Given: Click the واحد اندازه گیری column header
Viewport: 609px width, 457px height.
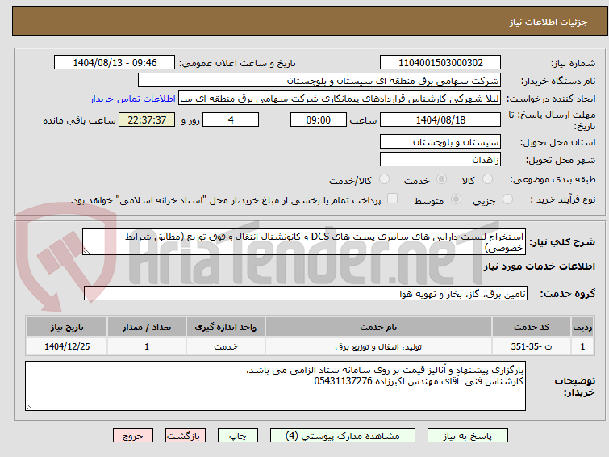Looking at the screenshot, I should (226, 327).
